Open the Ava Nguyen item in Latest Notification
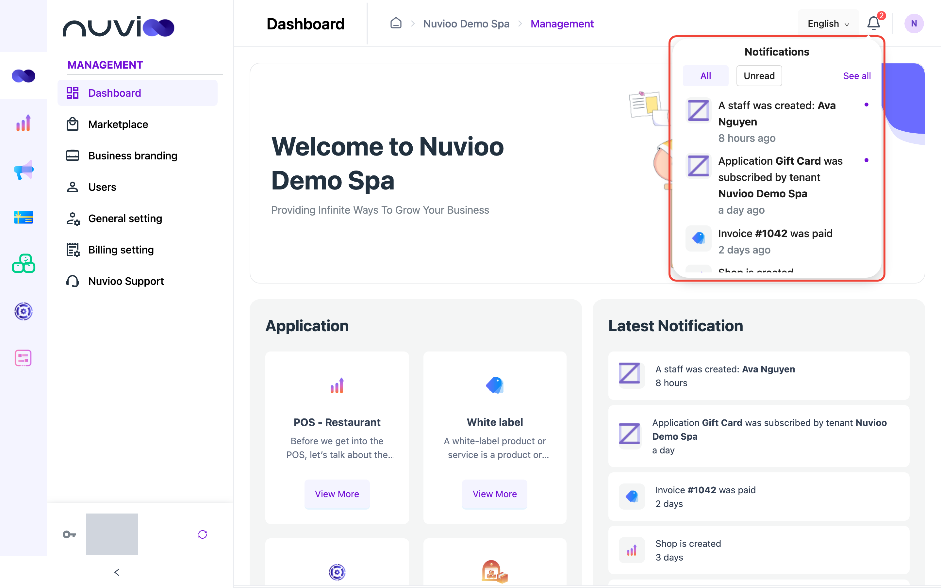Screen dimensions: 941x588 [758, 376]
